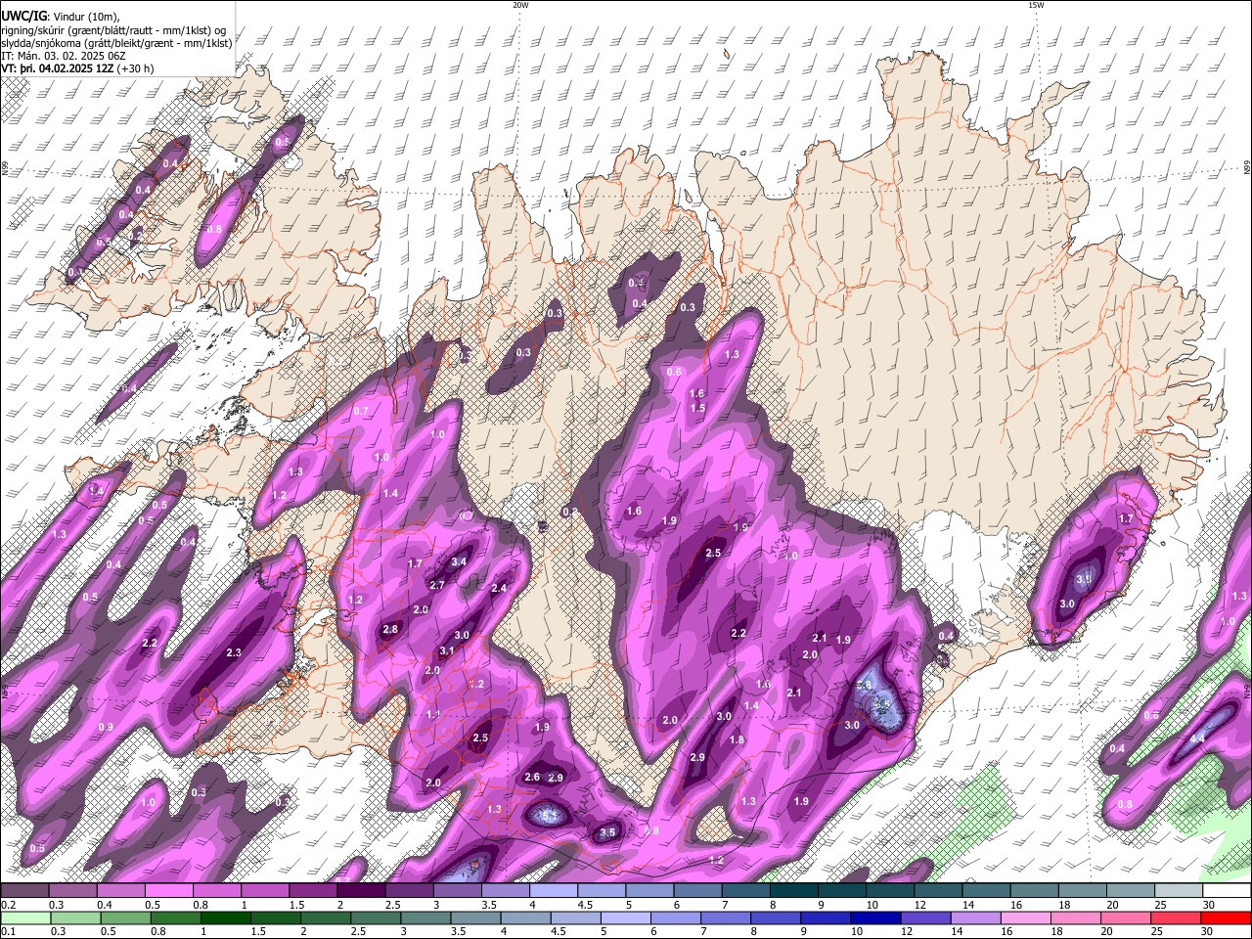Screen dimensions: 1252x939
Task: Click the init time "IT: Mán. 03. 02. 2025 06Z" line
Action: (63, 56)
